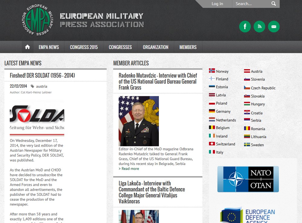Click the Ireland flag icon
Image resolution: width=302 pixels, height=223 pixels.
(x=212, y=136)
